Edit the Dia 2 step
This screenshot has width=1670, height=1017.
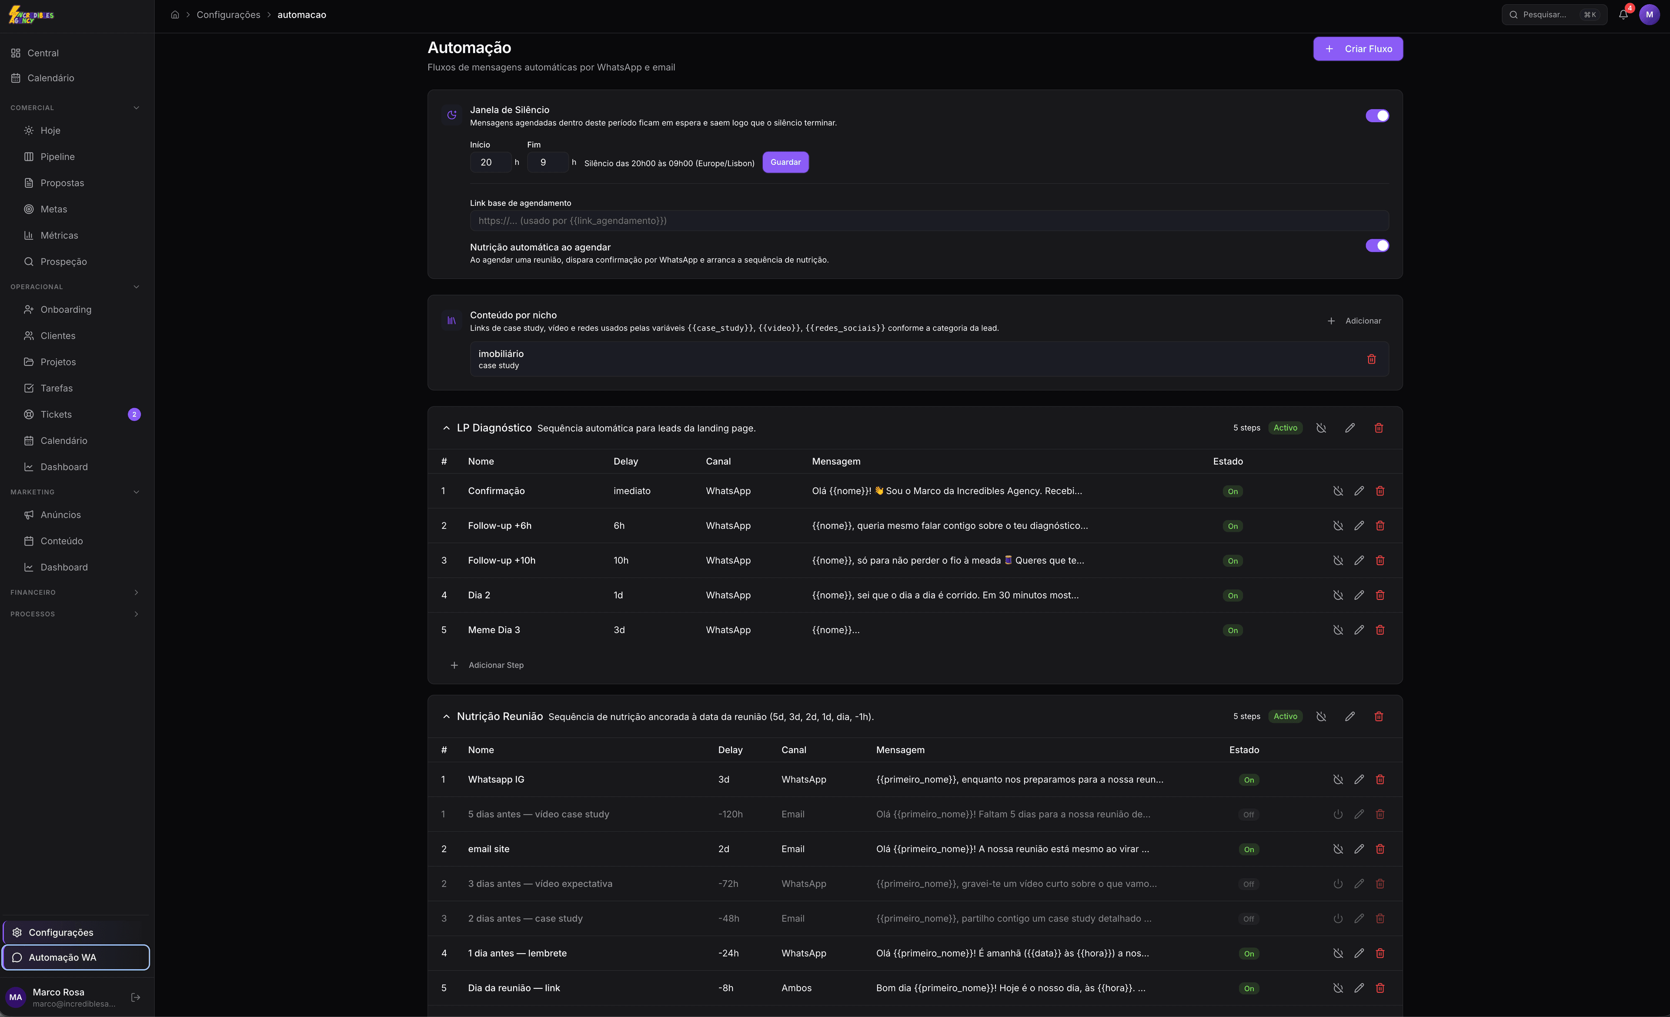click(x=1359, y=595)
